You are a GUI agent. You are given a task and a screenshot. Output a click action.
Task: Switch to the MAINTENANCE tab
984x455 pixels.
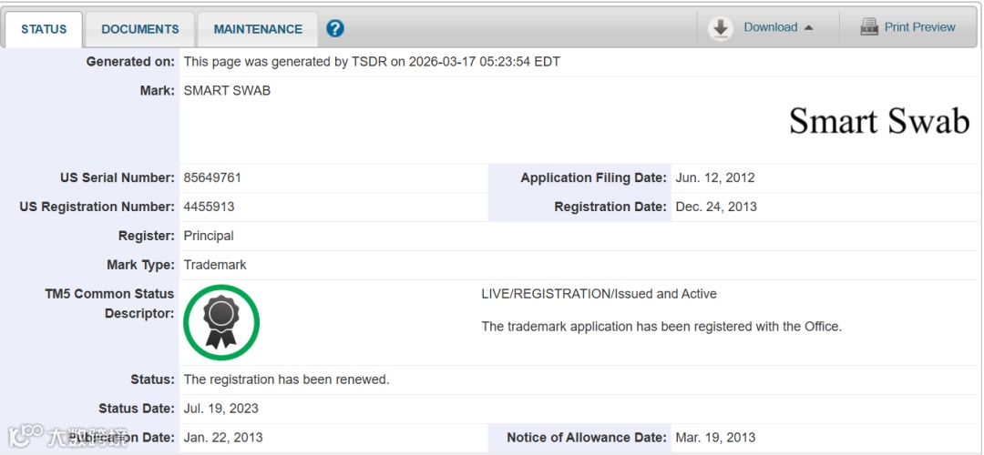258,29
